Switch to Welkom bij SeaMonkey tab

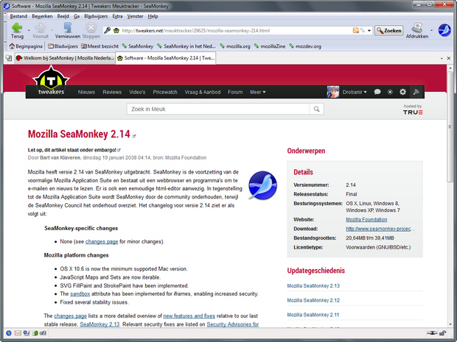[65, 58]
